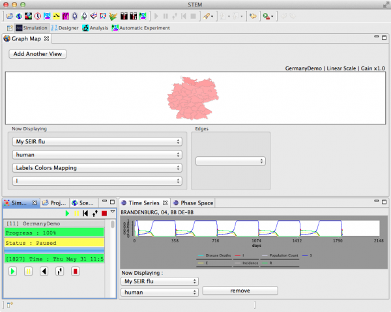This screenshot has width=391, height=312.
Task: Click the green run button in the GermanyDemo card
Action: coord(12,271)
